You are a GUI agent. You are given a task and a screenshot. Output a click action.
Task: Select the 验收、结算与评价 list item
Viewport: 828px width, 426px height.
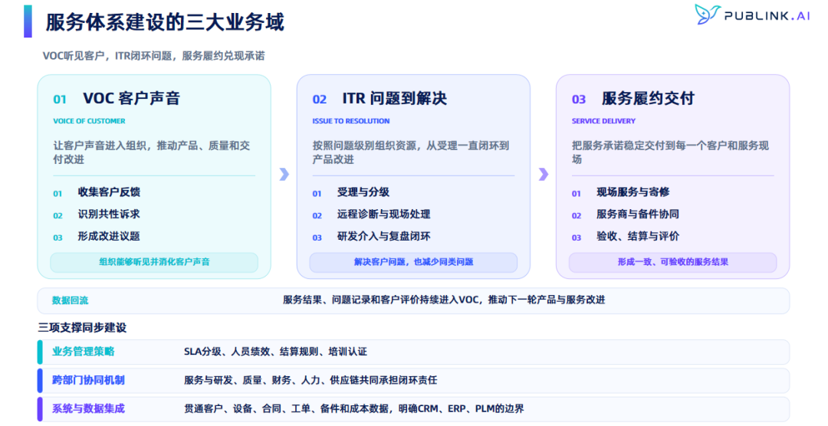pos(638,237)
